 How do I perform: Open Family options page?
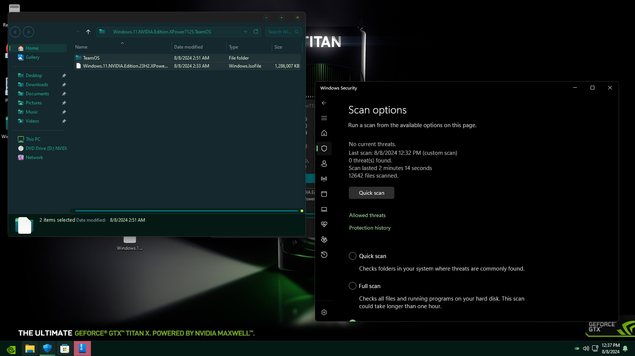tap(324, 239)
